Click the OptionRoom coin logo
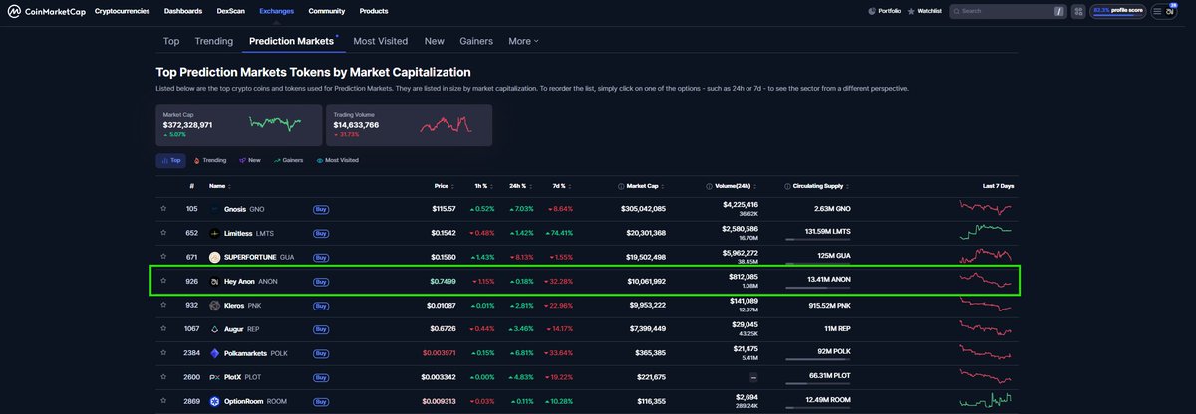This screenshot has width=1196, height=414. pyautogui.click(x=214, y=401)
